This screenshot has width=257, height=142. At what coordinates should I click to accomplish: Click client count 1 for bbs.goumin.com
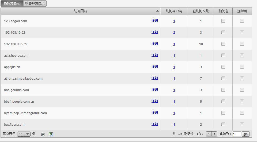coord(174,90)
